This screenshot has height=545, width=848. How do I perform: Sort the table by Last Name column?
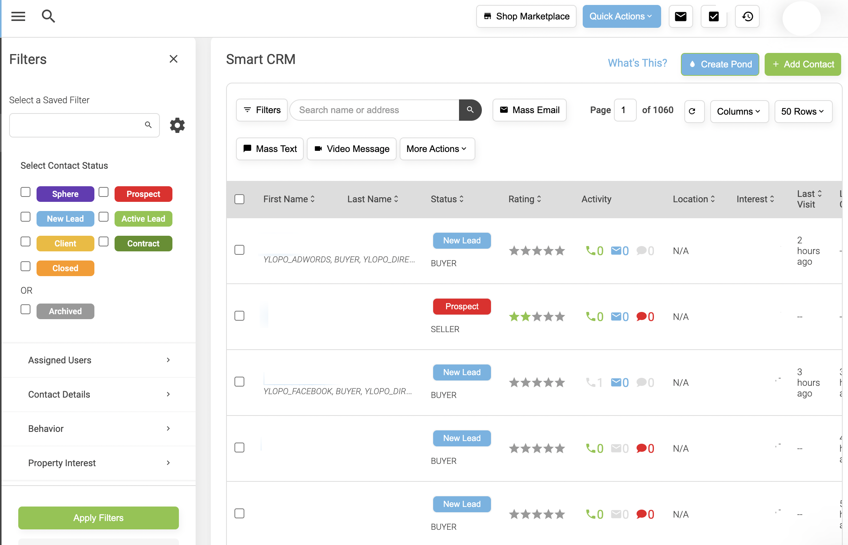tap(373, 199)
